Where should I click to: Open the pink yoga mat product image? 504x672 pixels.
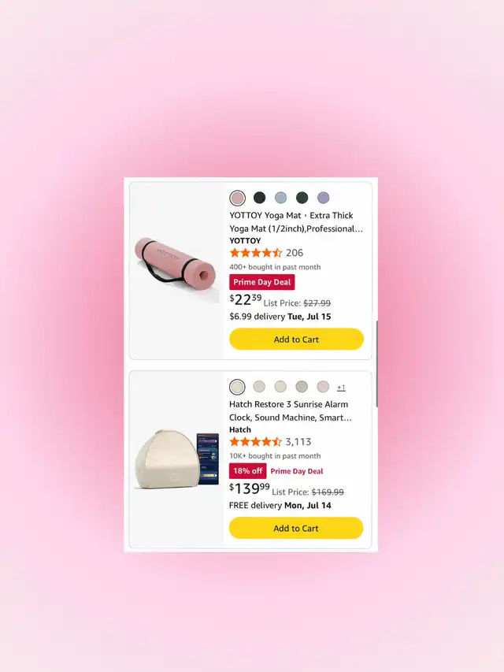tap(176, 270)
